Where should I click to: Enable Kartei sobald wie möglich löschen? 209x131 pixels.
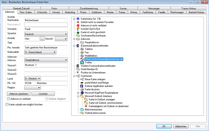coord(7,104)
